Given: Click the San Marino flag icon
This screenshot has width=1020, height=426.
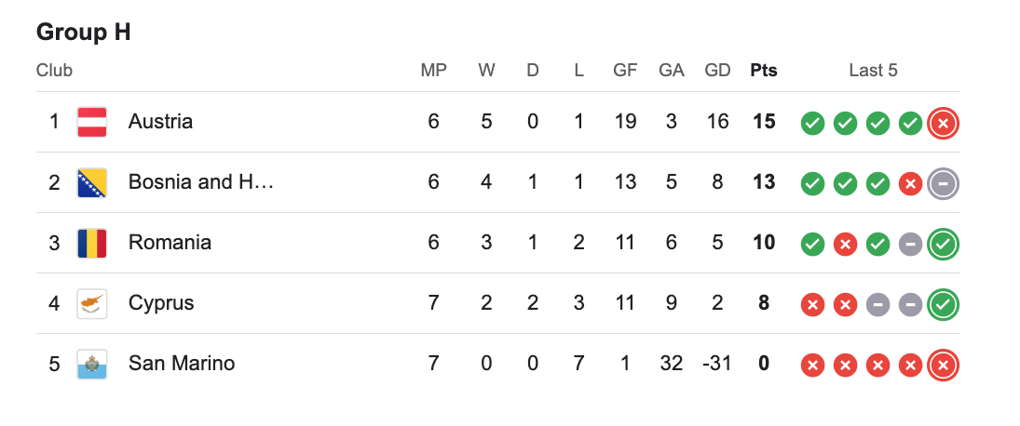Looking at the screenshot, I should click(x=91, y=364).
